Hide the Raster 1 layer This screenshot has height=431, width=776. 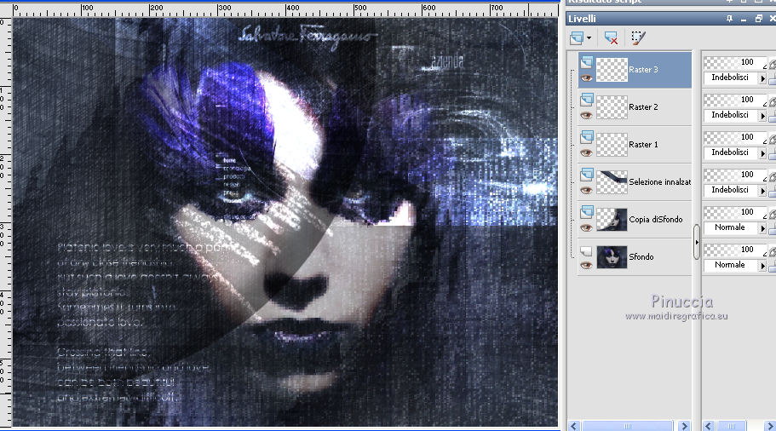(586, 153)
